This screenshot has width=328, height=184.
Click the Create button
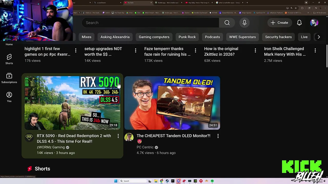[x=279, y=23]
